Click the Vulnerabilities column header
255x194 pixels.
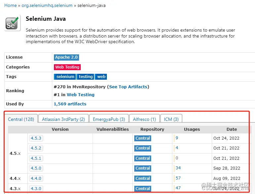tap(112, 129)
